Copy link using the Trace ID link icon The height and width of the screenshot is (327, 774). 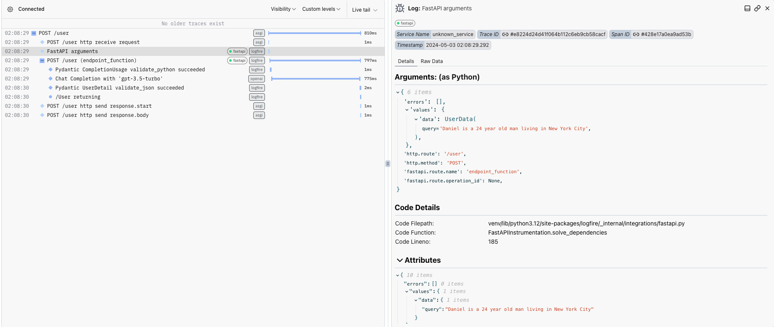pyautogui.click(x=505, y=34)
